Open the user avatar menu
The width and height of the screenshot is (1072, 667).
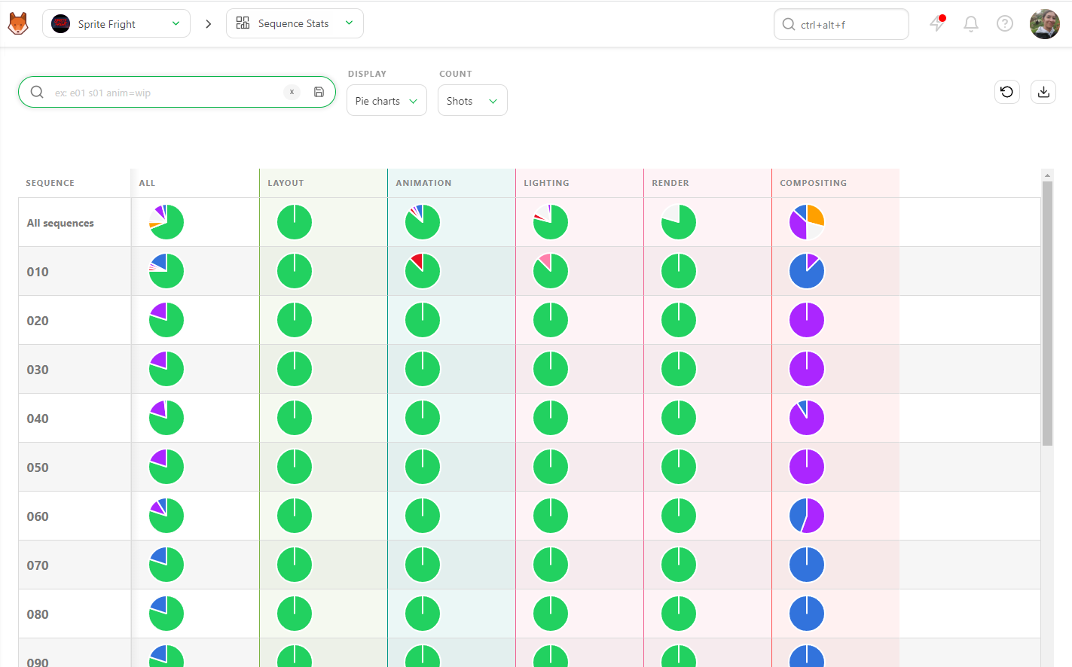point(1044,24)
